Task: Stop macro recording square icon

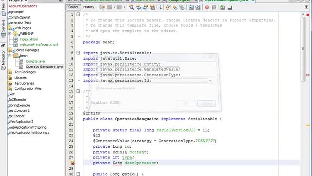Action: click(x=214, y=7)
